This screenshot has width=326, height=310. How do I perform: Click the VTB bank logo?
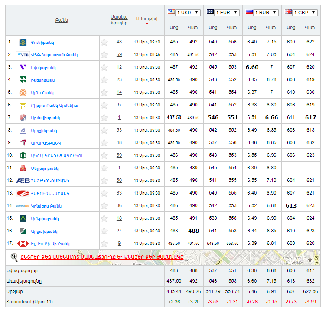(23, 55)
